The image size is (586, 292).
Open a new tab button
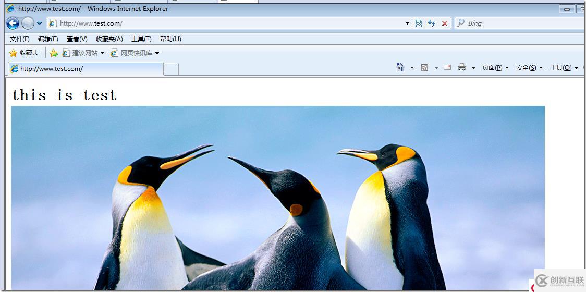coord(171,69)
